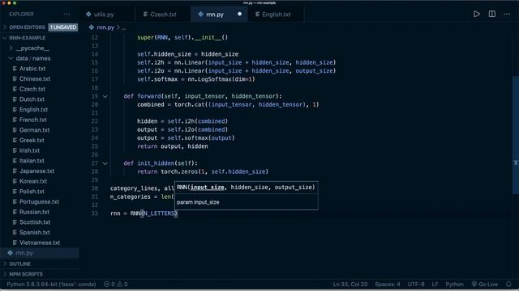This screenshot has width=519, height=291.
Task: Click input_size in the RNN signature popup
Action: 208,187
